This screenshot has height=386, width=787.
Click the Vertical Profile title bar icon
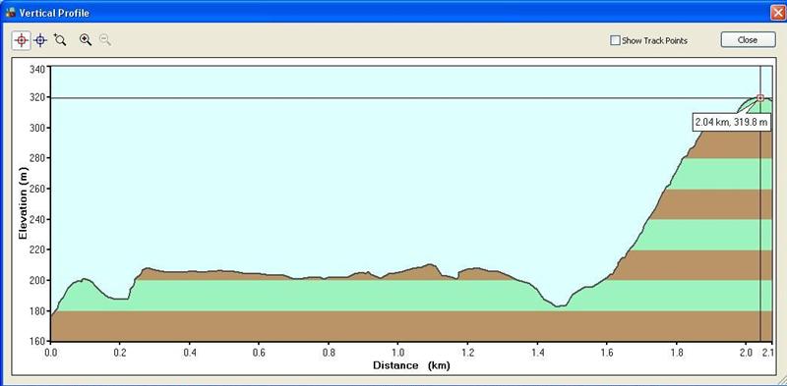pyautogui.click(x=10, y=12)
